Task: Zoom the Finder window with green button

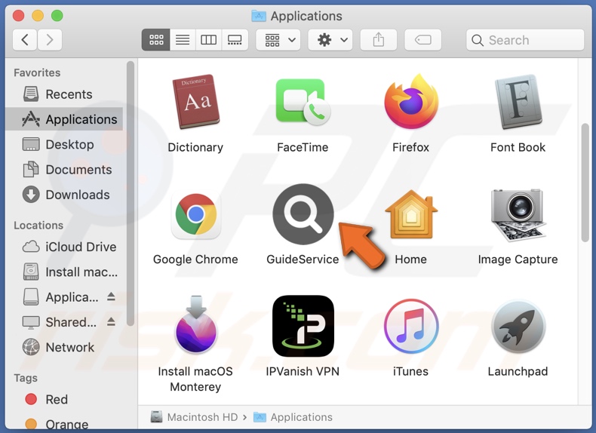Action: click(x=57, y=16)
